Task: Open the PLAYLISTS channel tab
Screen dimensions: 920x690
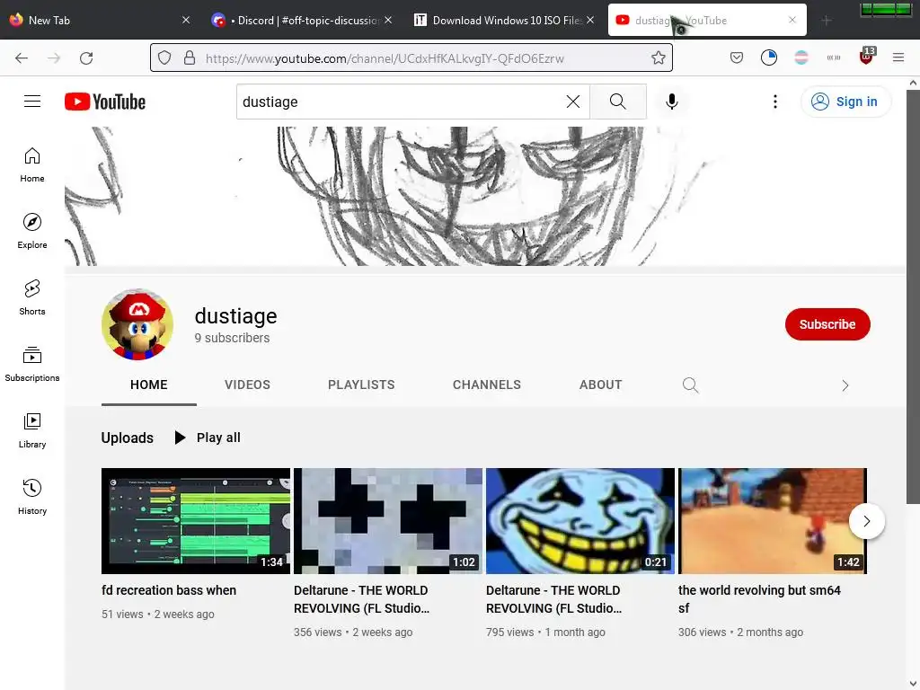Action: [x=361, y=385]
